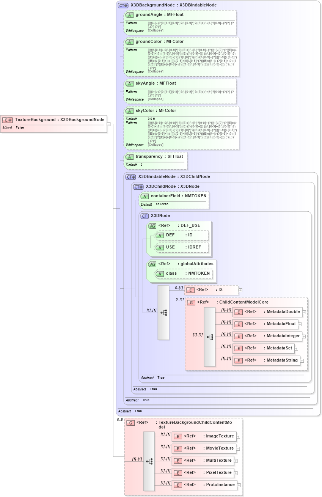Image resolution: width=322 pixels, height=497 pixels.
Task: Select the containerField default value 'children'
Action: click(x=162, y=204)
